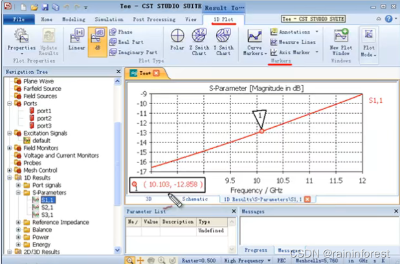Select the Plane Wave tree item
Screen dimensions: 400x264
coord(39,81)
